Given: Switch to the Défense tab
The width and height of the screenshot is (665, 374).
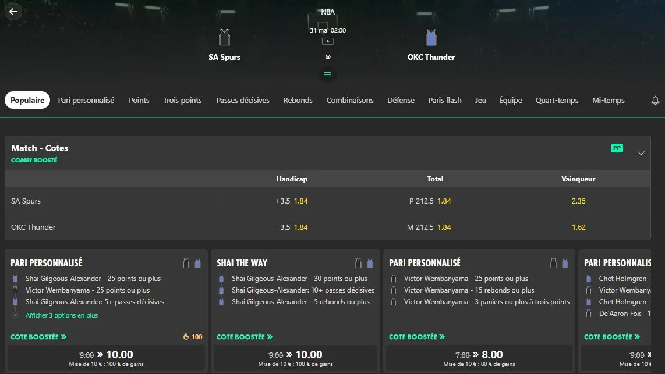Looking at the screenshot, I should pyautogui.click(x=401, y=101).
